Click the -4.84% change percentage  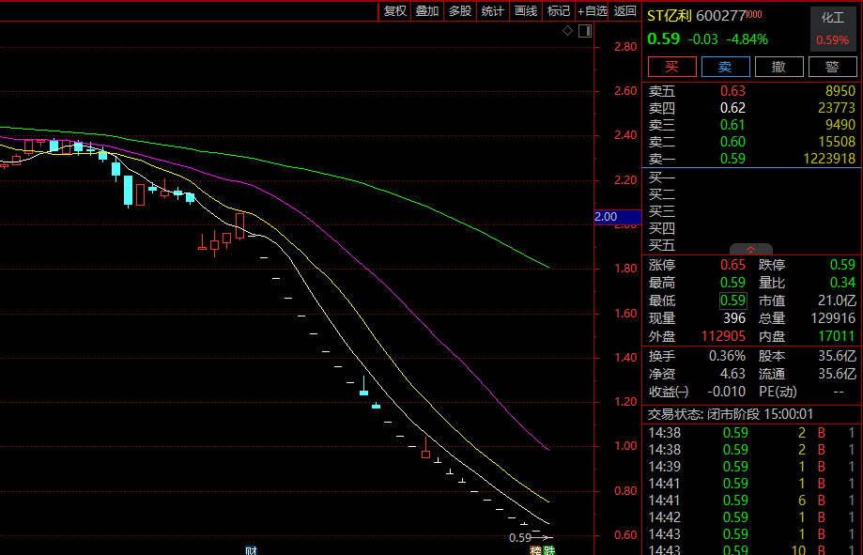pyautogui.click(x=747, y=39)
